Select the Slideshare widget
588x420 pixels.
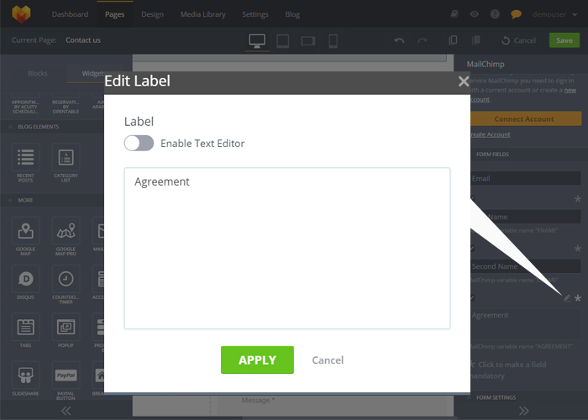[x=25, y=378]
